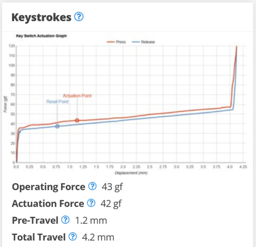
Task: Select the Keystrokes section heading
Action: pyautogui.click(x=41, y=17)
